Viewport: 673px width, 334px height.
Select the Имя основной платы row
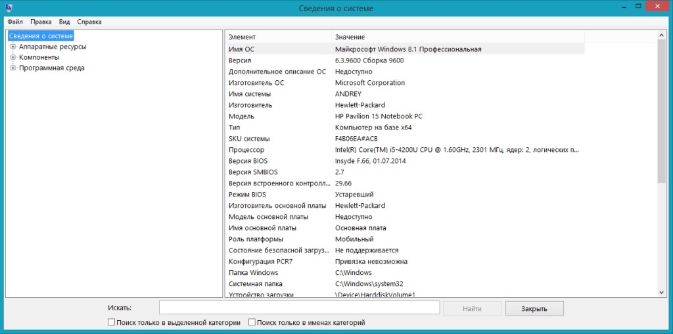click(405, 228)
